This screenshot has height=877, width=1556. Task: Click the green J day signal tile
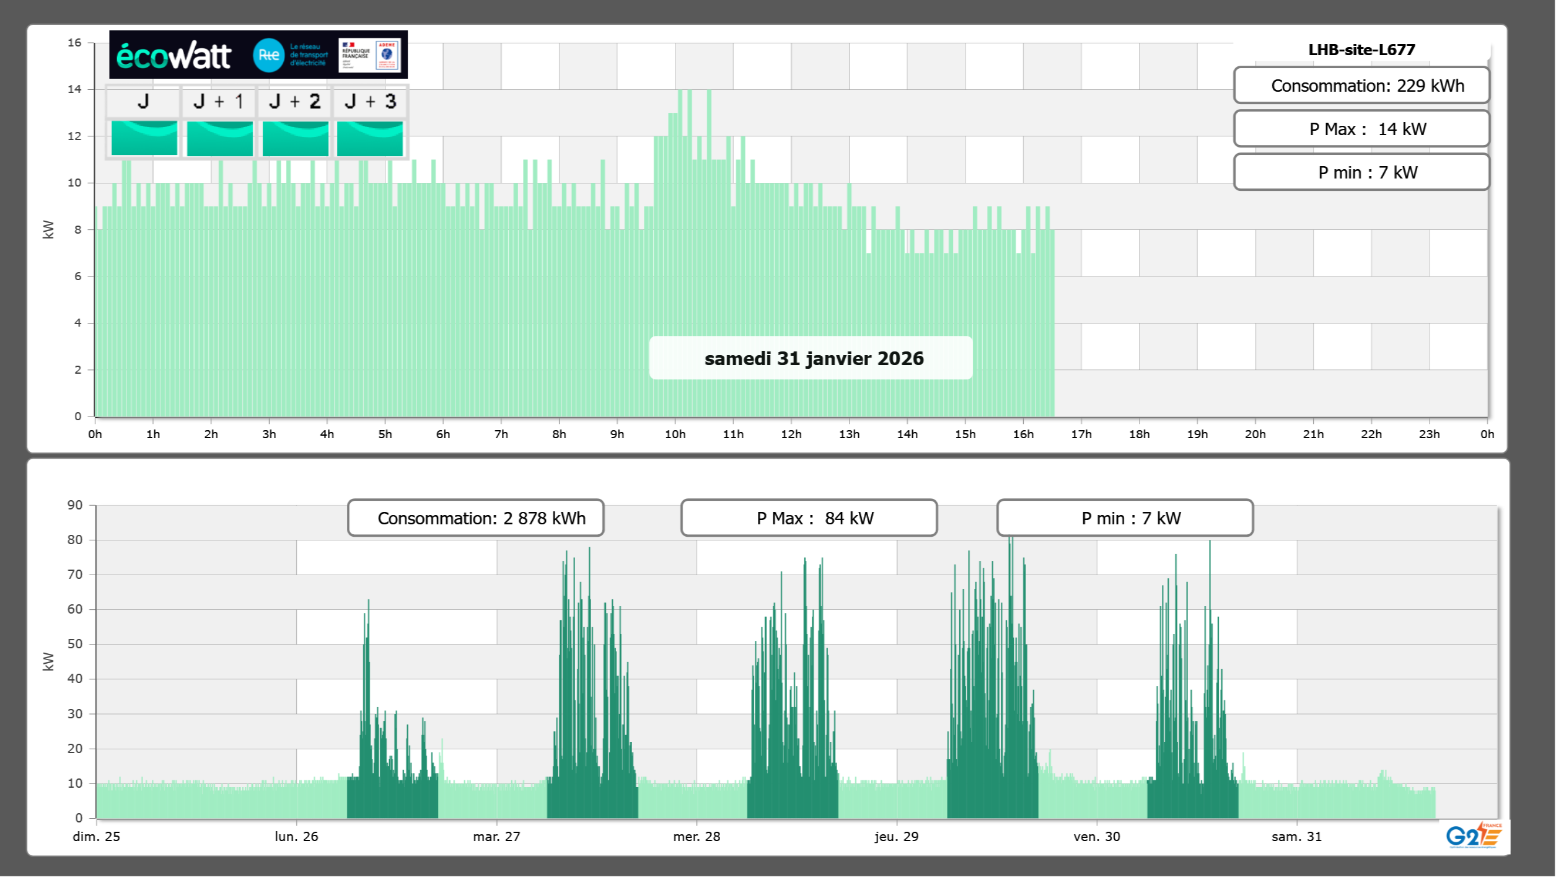tap(144, 138)
